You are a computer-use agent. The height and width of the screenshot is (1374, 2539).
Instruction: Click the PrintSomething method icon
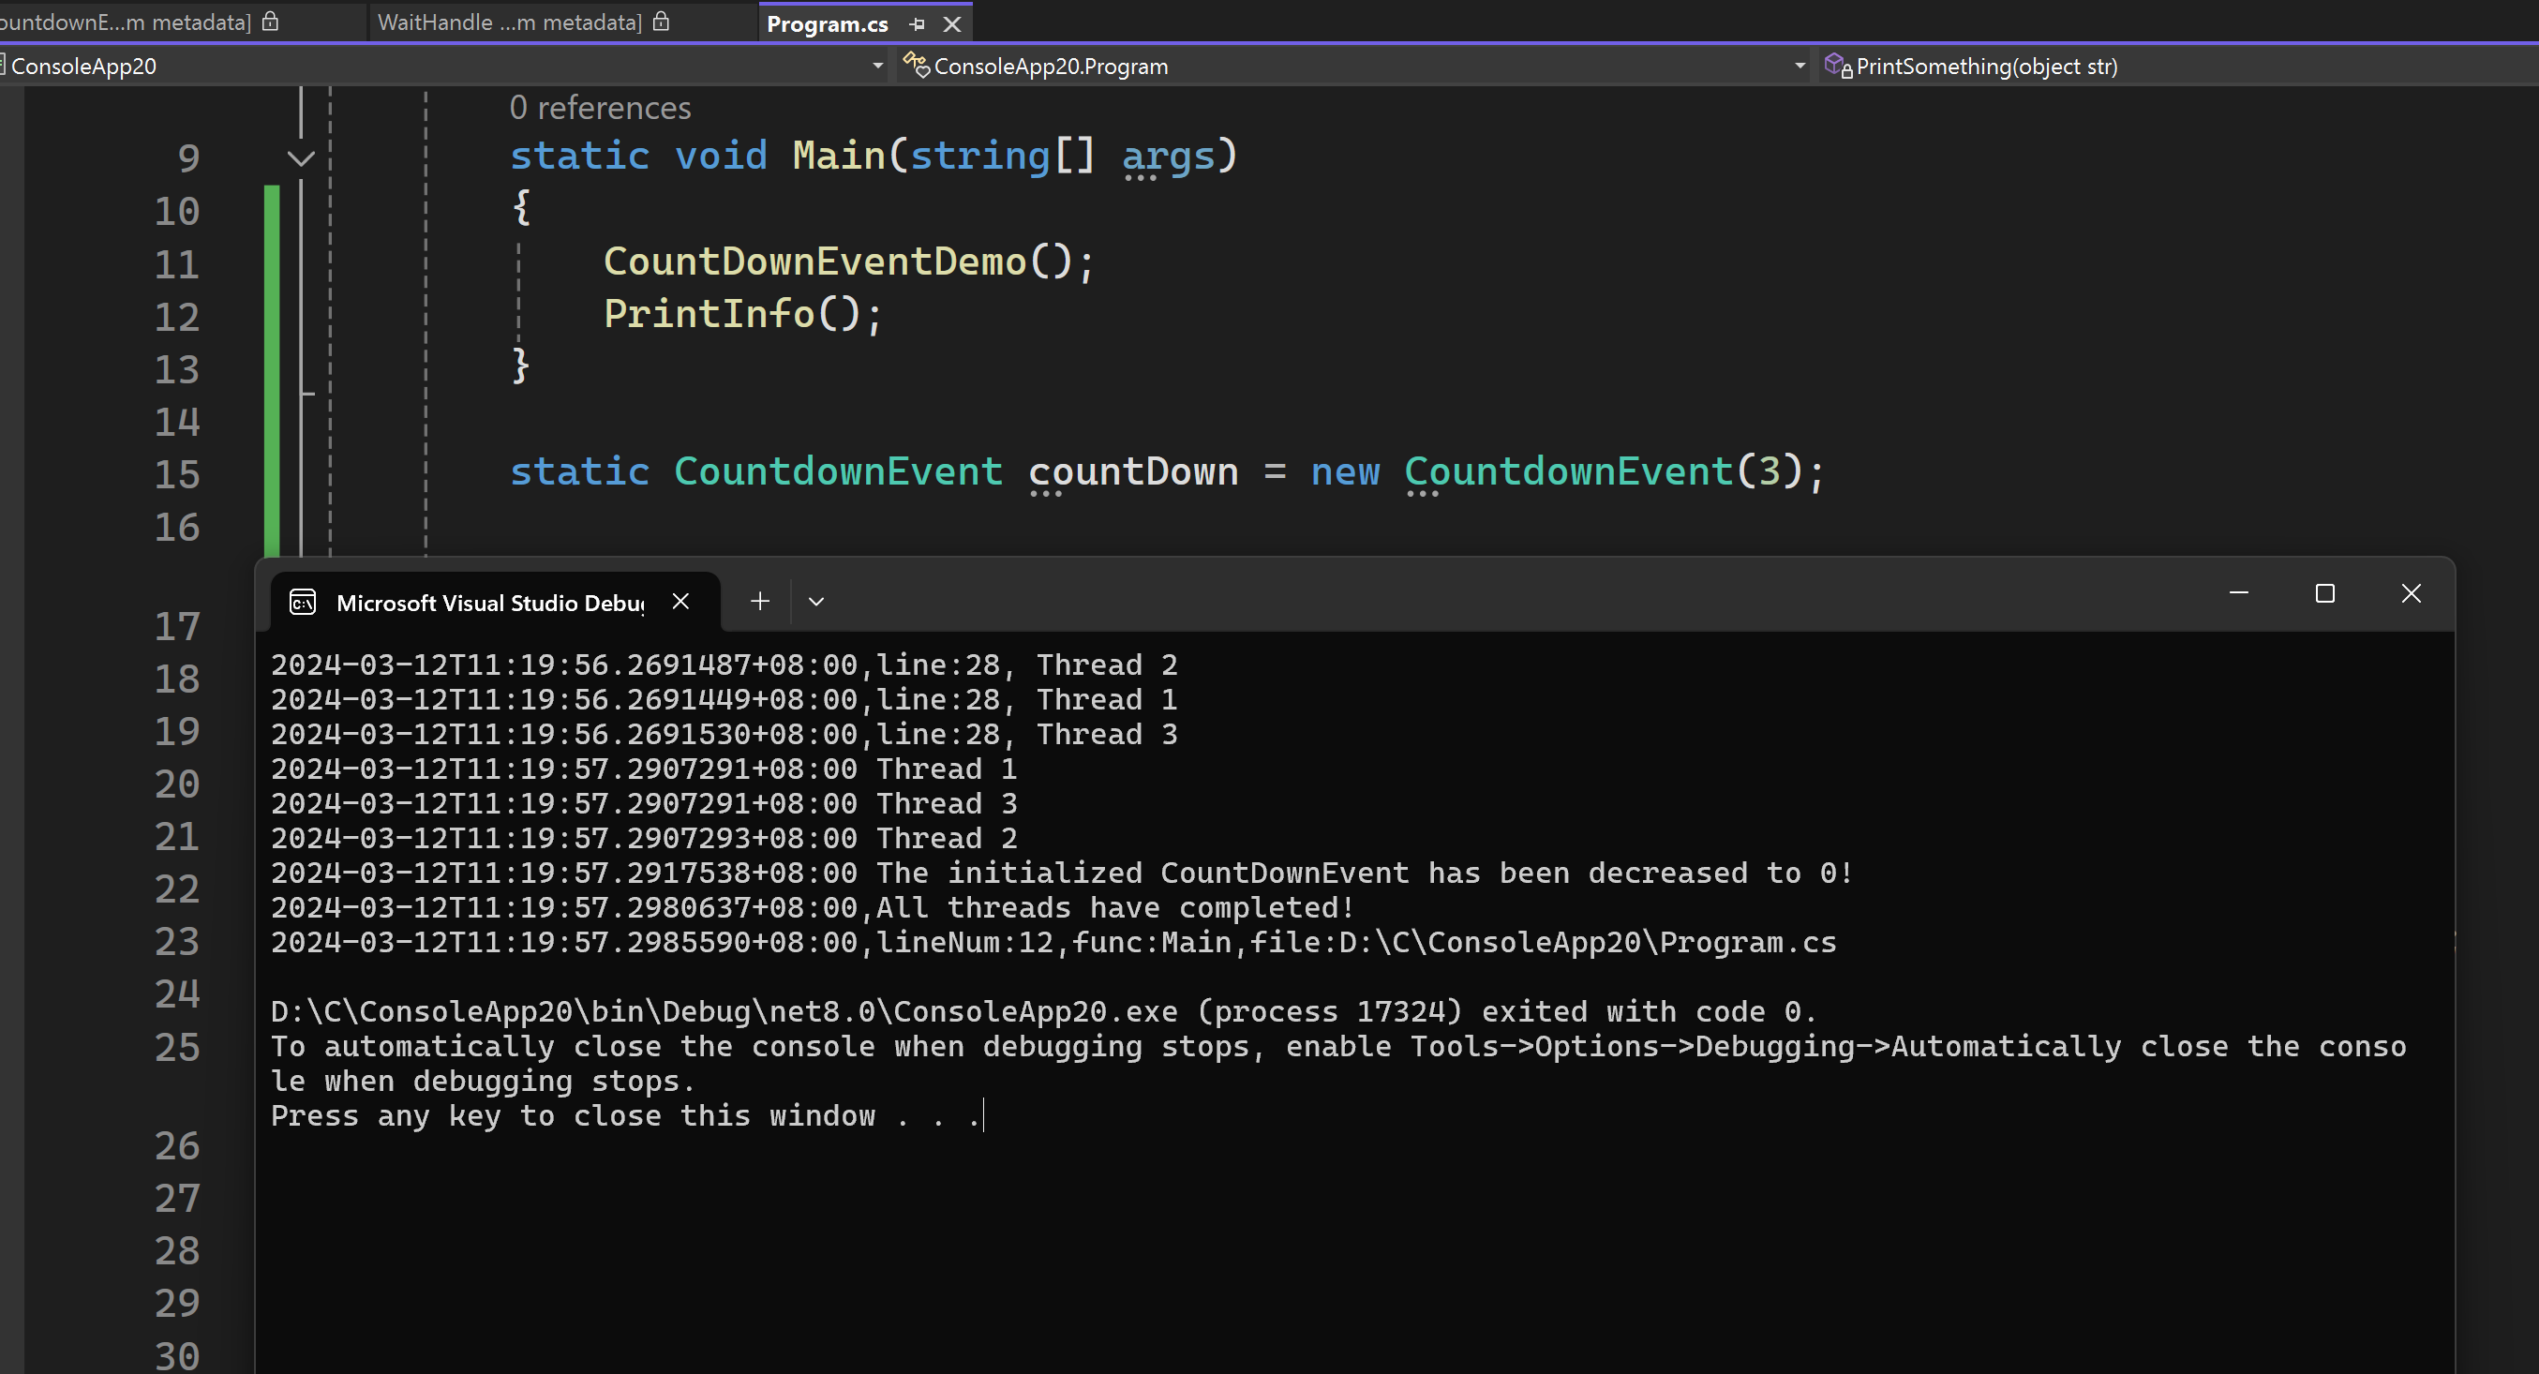click(x=1837, y=66)
